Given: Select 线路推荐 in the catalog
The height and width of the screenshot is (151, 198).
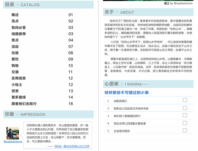Looking at the screenshot, I should tap(19, 34).
